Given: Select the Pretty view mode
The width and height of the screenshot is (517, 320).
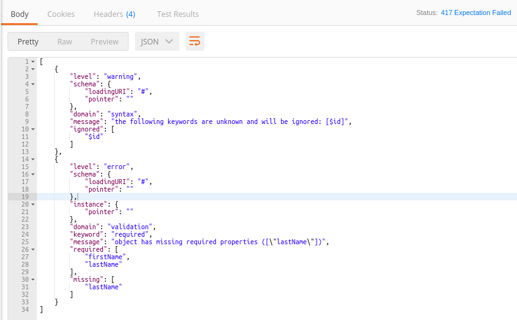Looking at the screenshot, I should 28,41.
